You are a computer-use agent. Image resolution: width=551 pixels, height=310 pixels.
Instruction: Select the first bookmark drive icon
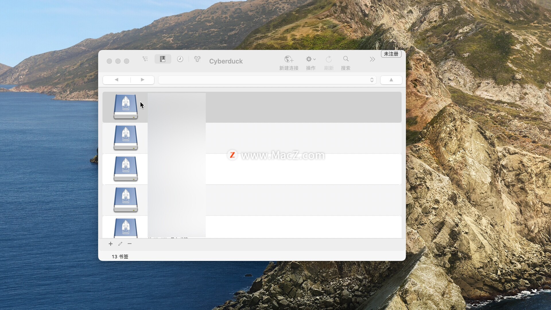tap(126, 107)
